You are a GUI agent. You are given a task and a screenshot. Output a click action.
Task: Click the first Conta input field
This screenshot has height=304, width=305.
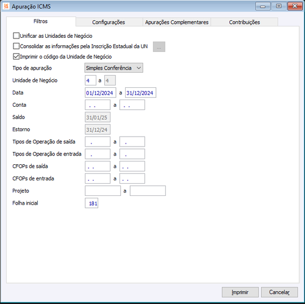(98, 105)
